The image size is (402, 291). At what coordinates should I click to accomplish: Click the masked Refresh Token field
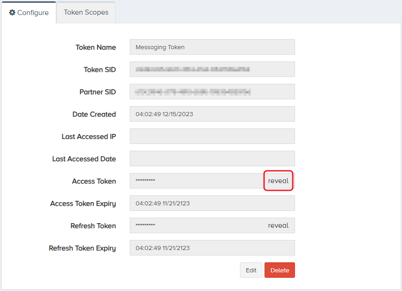tap(196, 225)
